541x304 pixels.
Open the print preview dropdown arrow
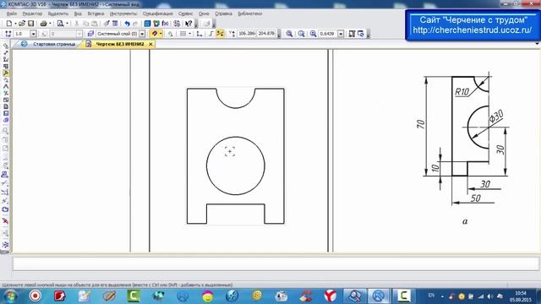tap(67, 24)
